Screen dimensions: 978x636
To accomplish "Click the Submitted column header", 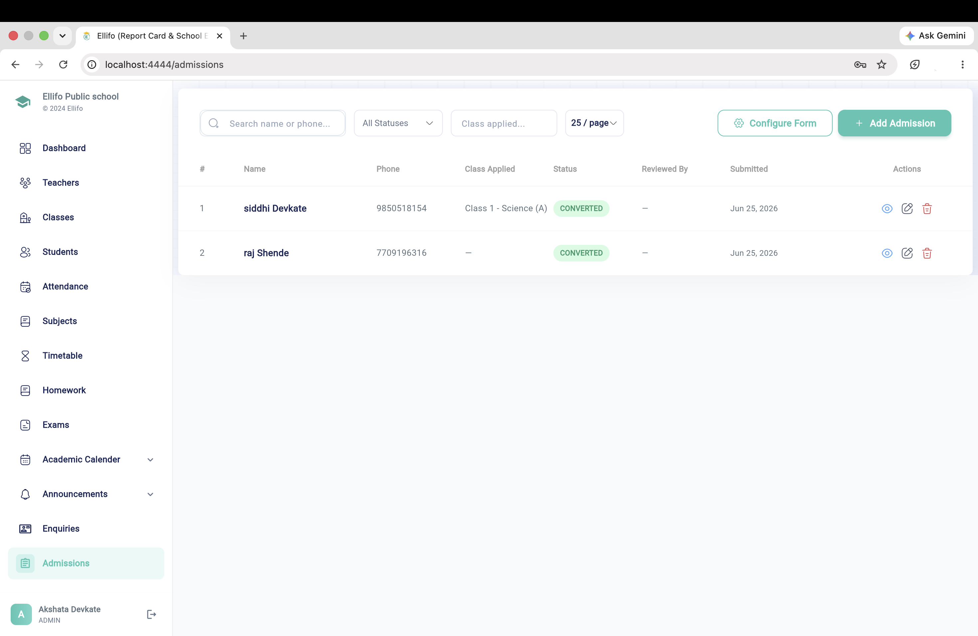I will point(749,169).
